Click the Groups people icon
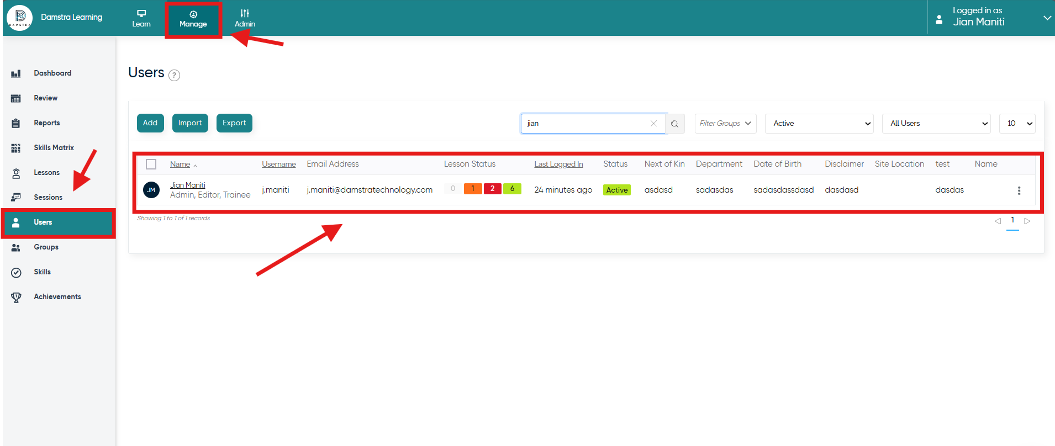The height and width of the screenshot is (446, 1055). pyautogui.click(x=16, y=247)
